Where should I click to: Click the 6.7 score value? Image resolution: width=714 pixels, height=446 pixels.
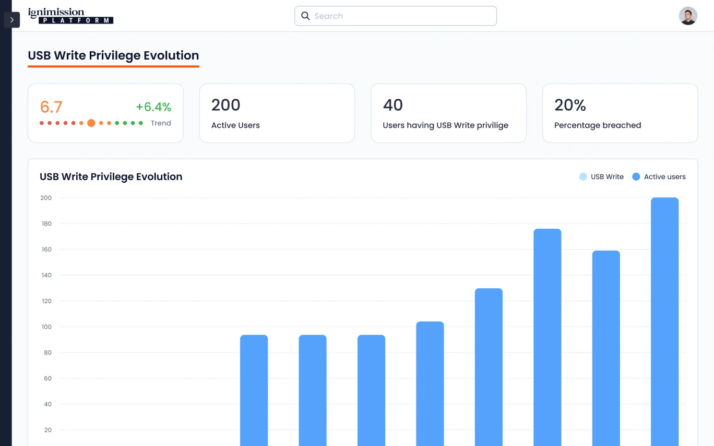pos(51,107)
